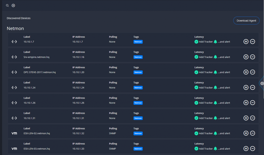
Task: Click the Netmon tag on DPC-STEVE-2017.netmon.hq row
Action: coord(138,72)
